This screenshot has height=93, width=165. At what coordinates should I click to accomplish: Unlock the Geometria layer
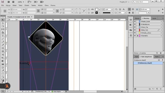coord(137,36)
